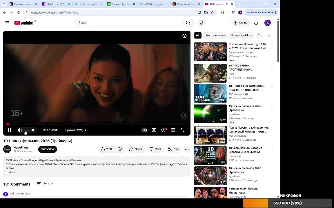Image resolution: width=334 pixels, height=208 pixels.
Task: Show video info card icon
Action: (x=184, y=36)
